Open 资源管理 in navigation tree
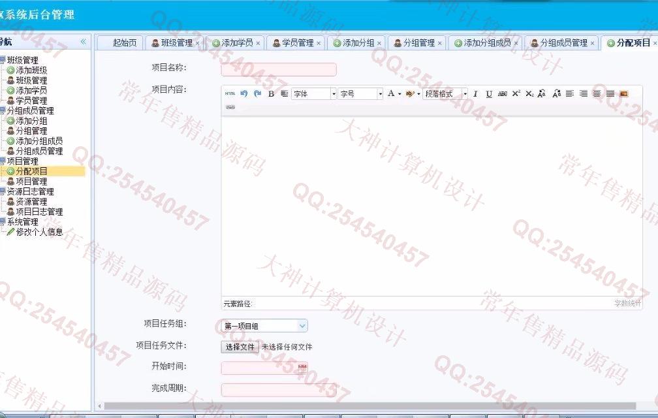658x418 pixels. (31, 201)
